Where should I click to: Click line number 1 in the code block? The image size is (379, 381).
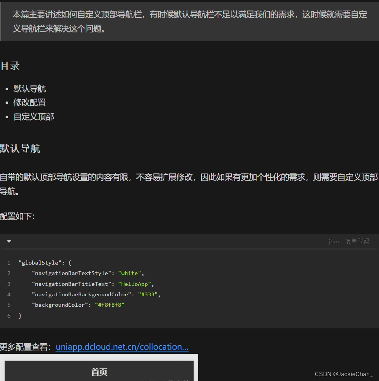click(x=9, y=263)
